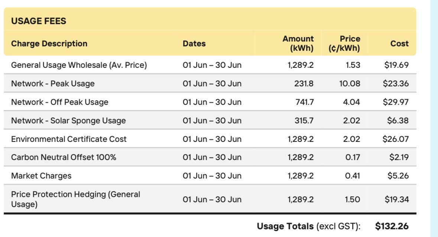Screen dimensions: 438x237
Task: Click the 1.50 price value
Action: click(352, 199)
